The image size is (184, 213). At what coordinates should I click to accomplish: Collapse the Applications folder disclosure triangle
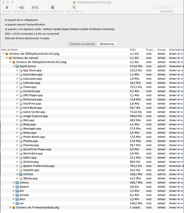[14, 66]
